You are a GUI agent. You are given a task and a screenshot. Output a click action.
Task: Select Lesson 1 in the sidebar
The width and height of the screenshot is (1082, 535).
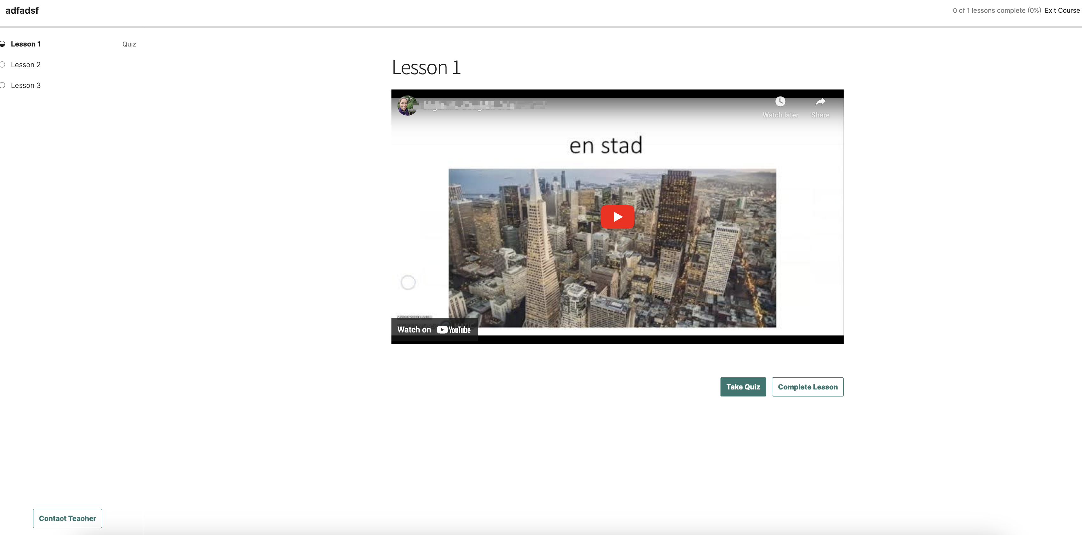tap(26, 44)
